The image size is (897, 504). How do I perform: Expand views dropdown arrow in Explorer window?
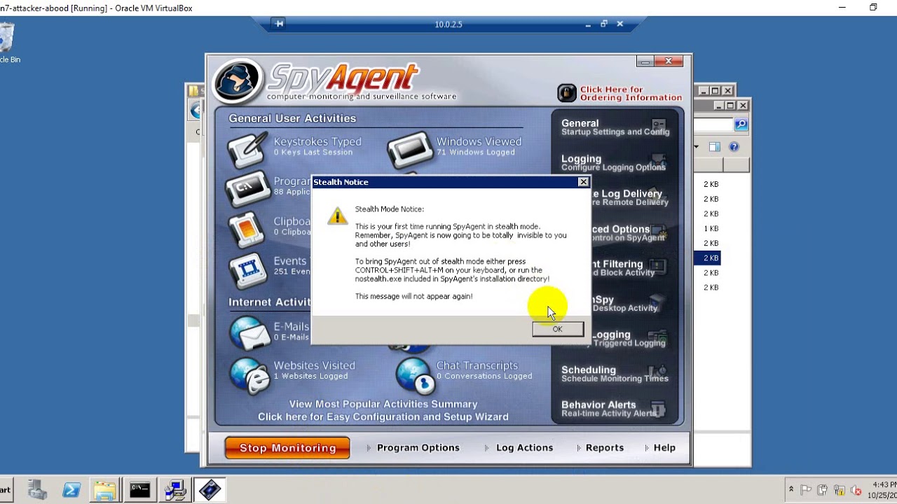[697, 147]
